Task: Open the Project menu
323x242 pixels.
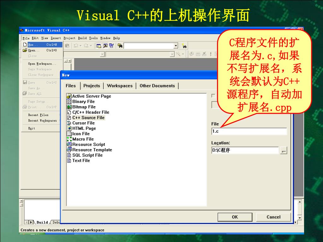Action: pyautogui.click(x=69, y=38)
